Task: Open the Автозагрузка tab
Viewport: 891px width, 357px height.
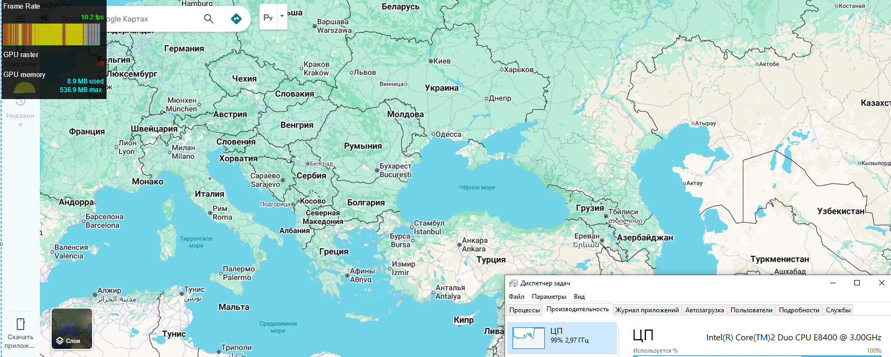Action: [x=705, y=310]
